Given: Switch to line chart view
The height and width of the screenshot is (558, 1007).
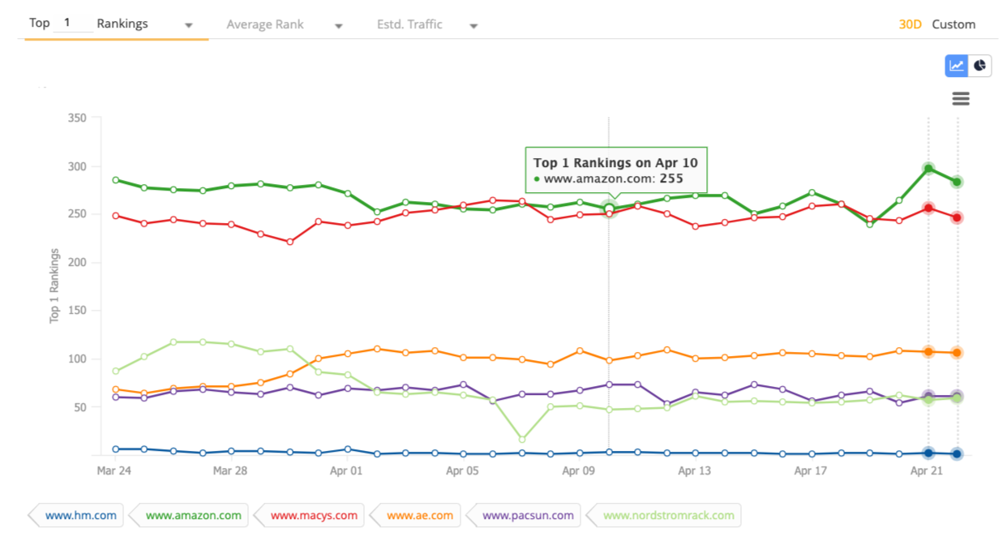Looking at the screenshot, I should click(x=957, y=66).
